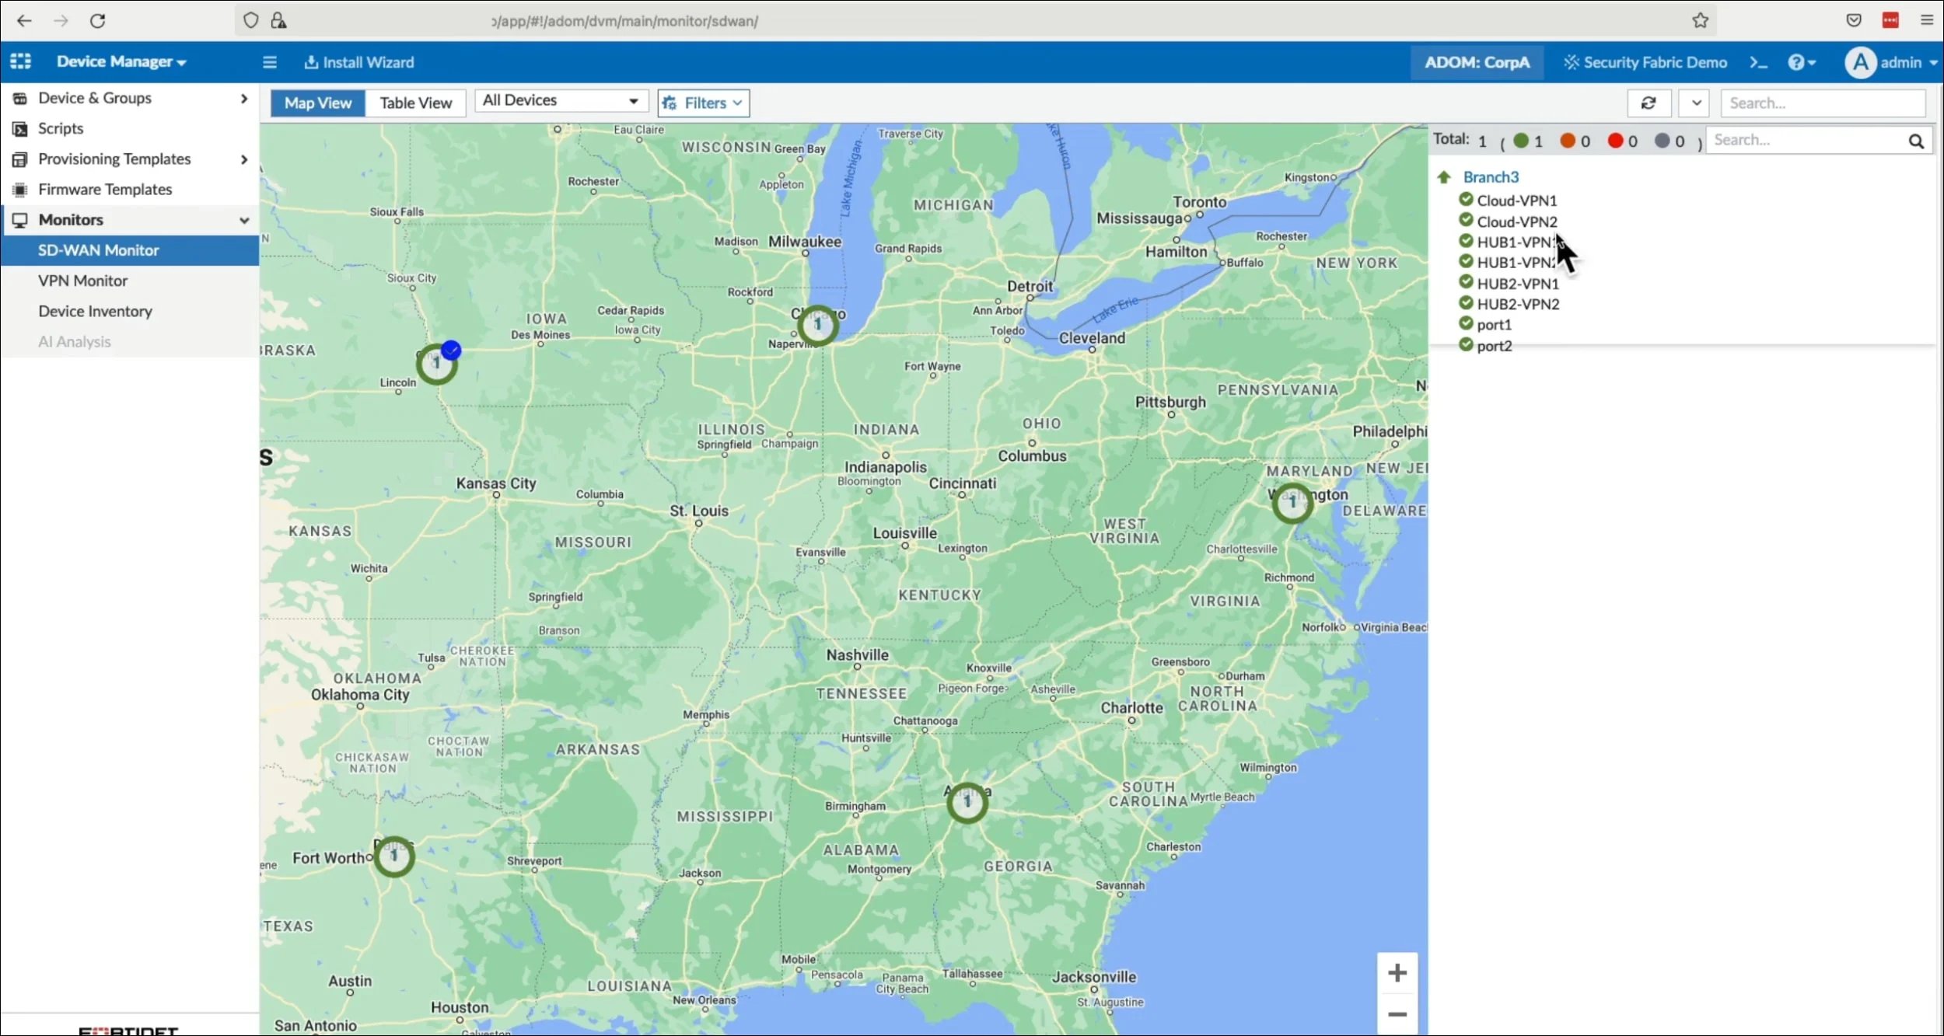
Task: Click the zoom-in button on map
Action: click(x=1397, y=973)
